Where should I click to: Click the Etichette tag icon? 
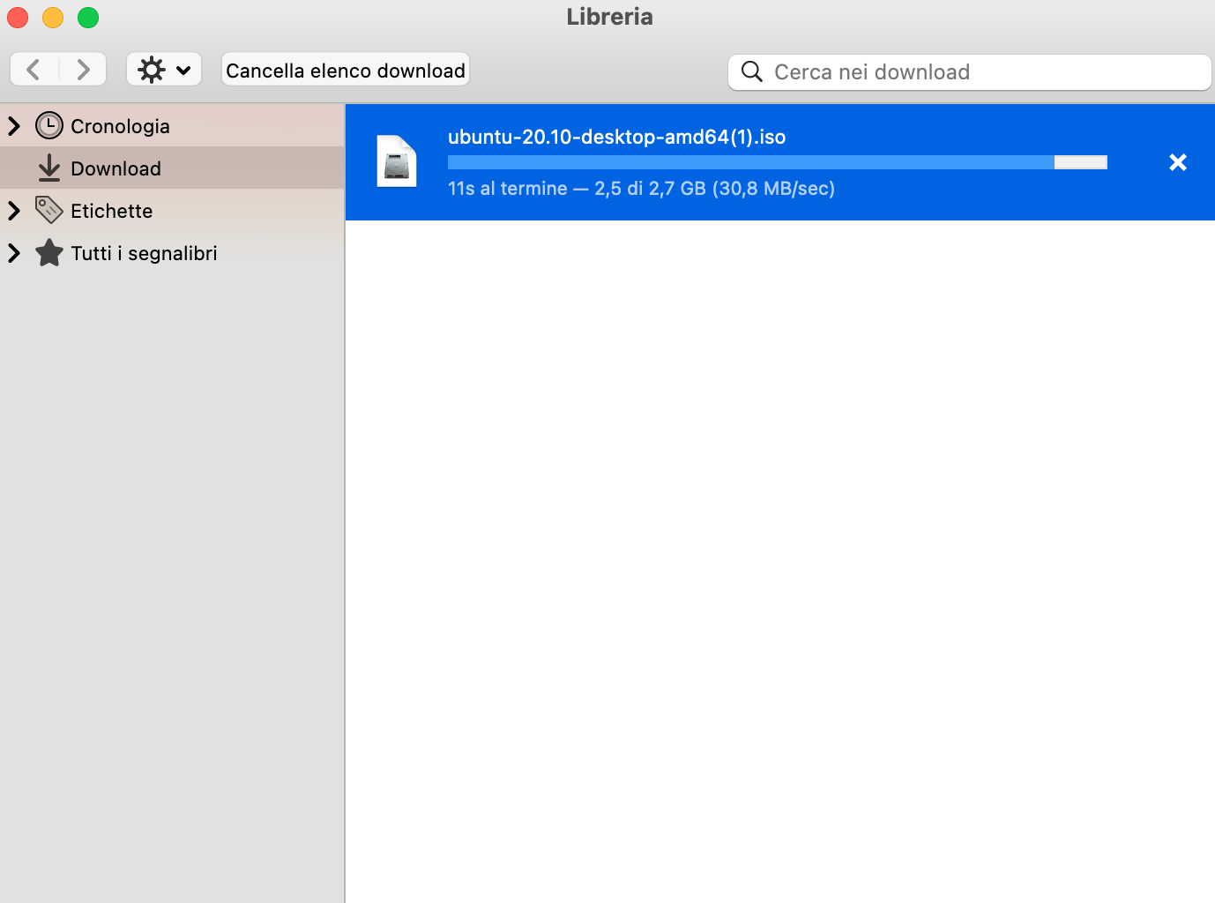coord(49,210)
